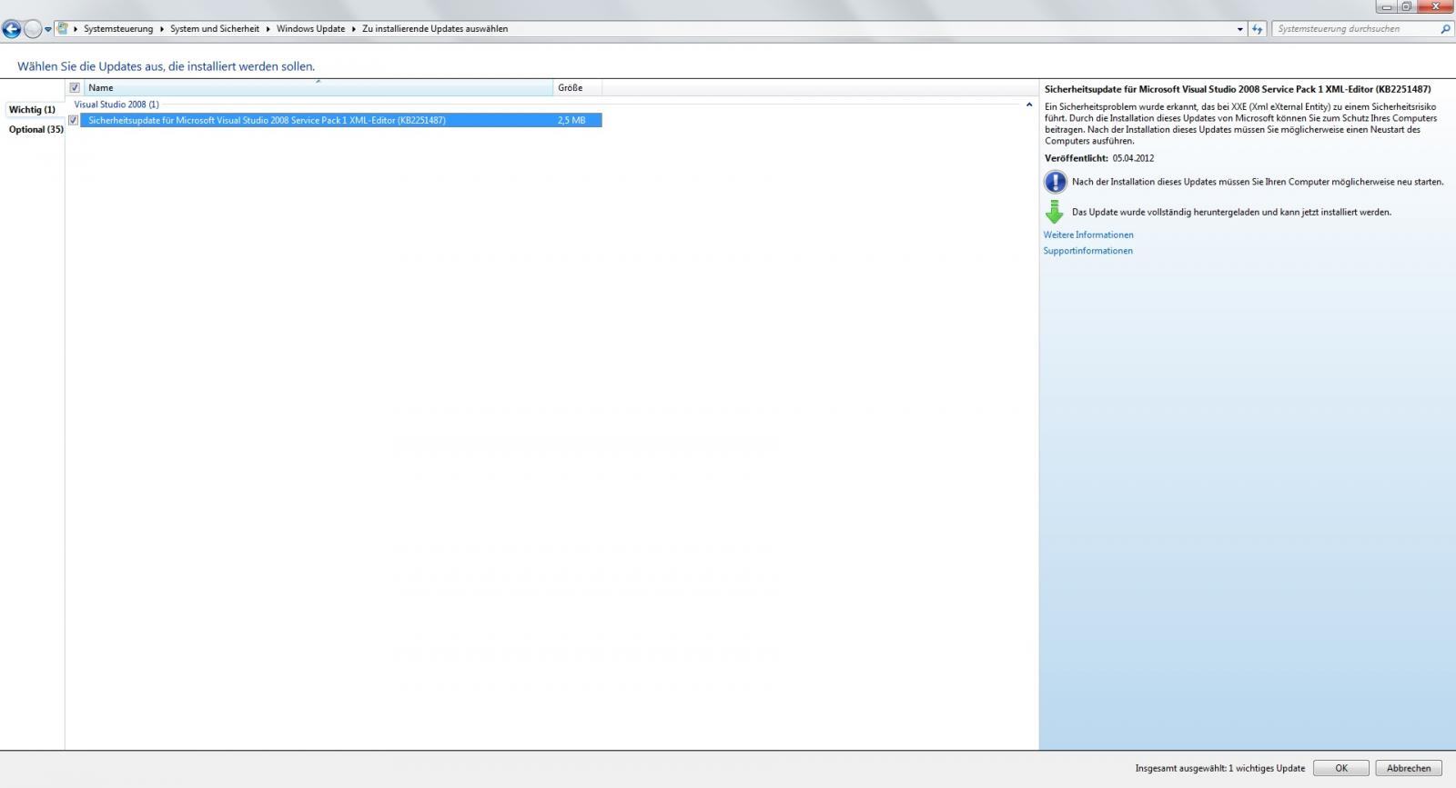Click the green download arrow icon
The image size is (1456, 788).
[1055, 212]
